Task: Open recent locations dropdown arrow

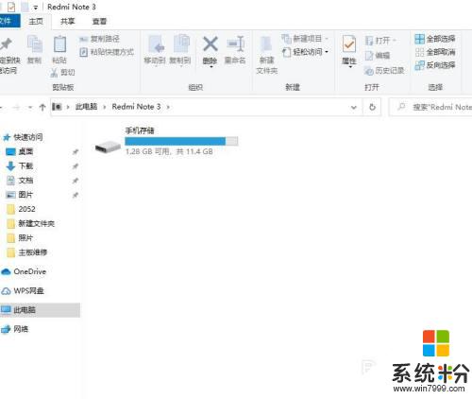Action: (x=30, y=108)
